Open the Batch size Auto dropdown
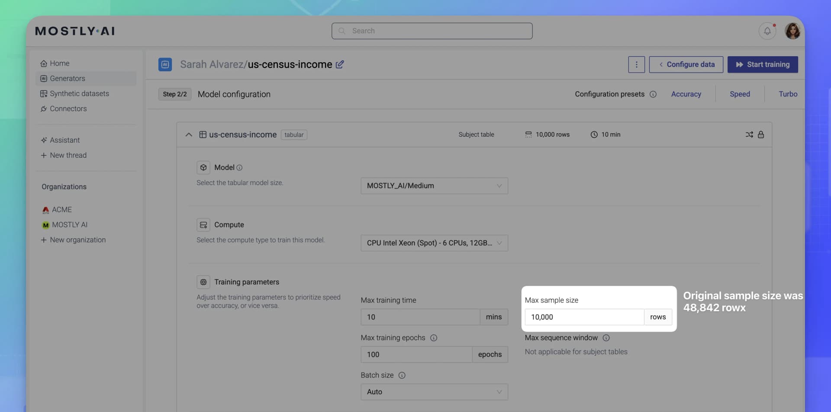This screenshot has height=412, width=831. [x=434, y=392]
